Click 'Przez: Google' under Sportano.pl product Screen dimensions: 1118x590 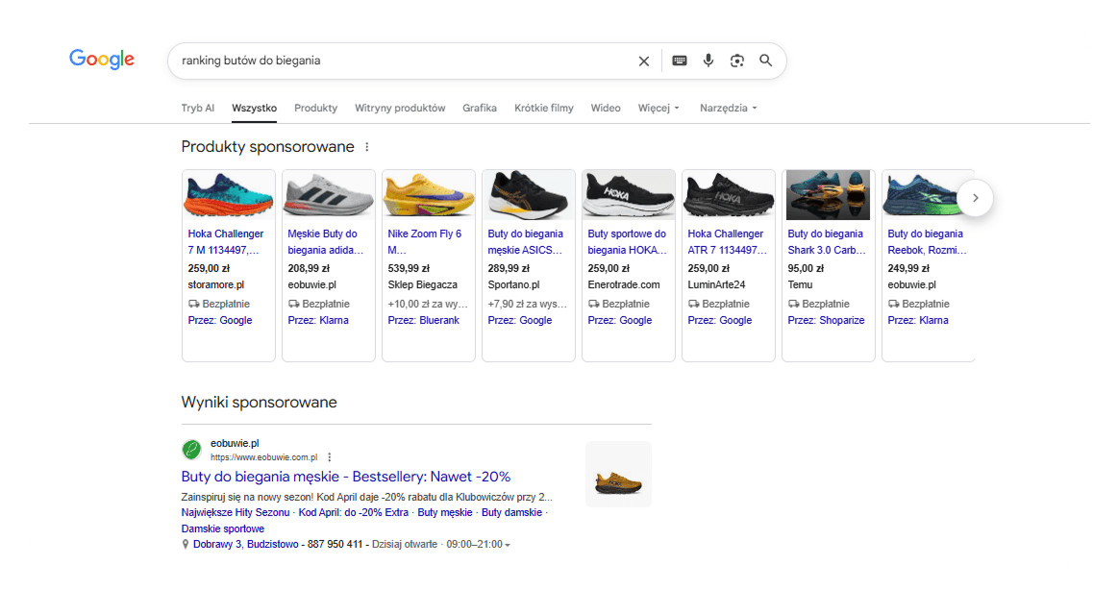tap(520, 320)
